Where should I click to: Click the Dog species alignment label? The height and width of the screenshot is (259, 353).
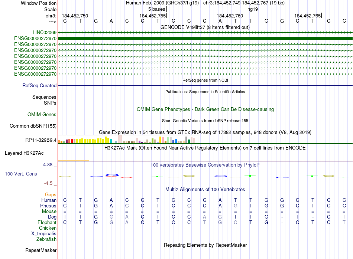pyautogui.click(x=52, y=217)
